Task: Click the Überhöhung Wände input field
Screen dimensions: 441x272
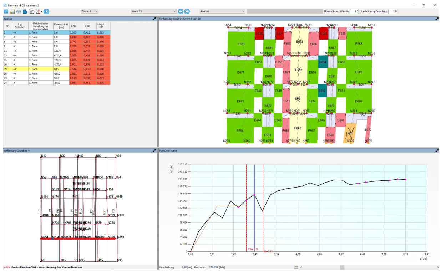Action: [354, 11]
